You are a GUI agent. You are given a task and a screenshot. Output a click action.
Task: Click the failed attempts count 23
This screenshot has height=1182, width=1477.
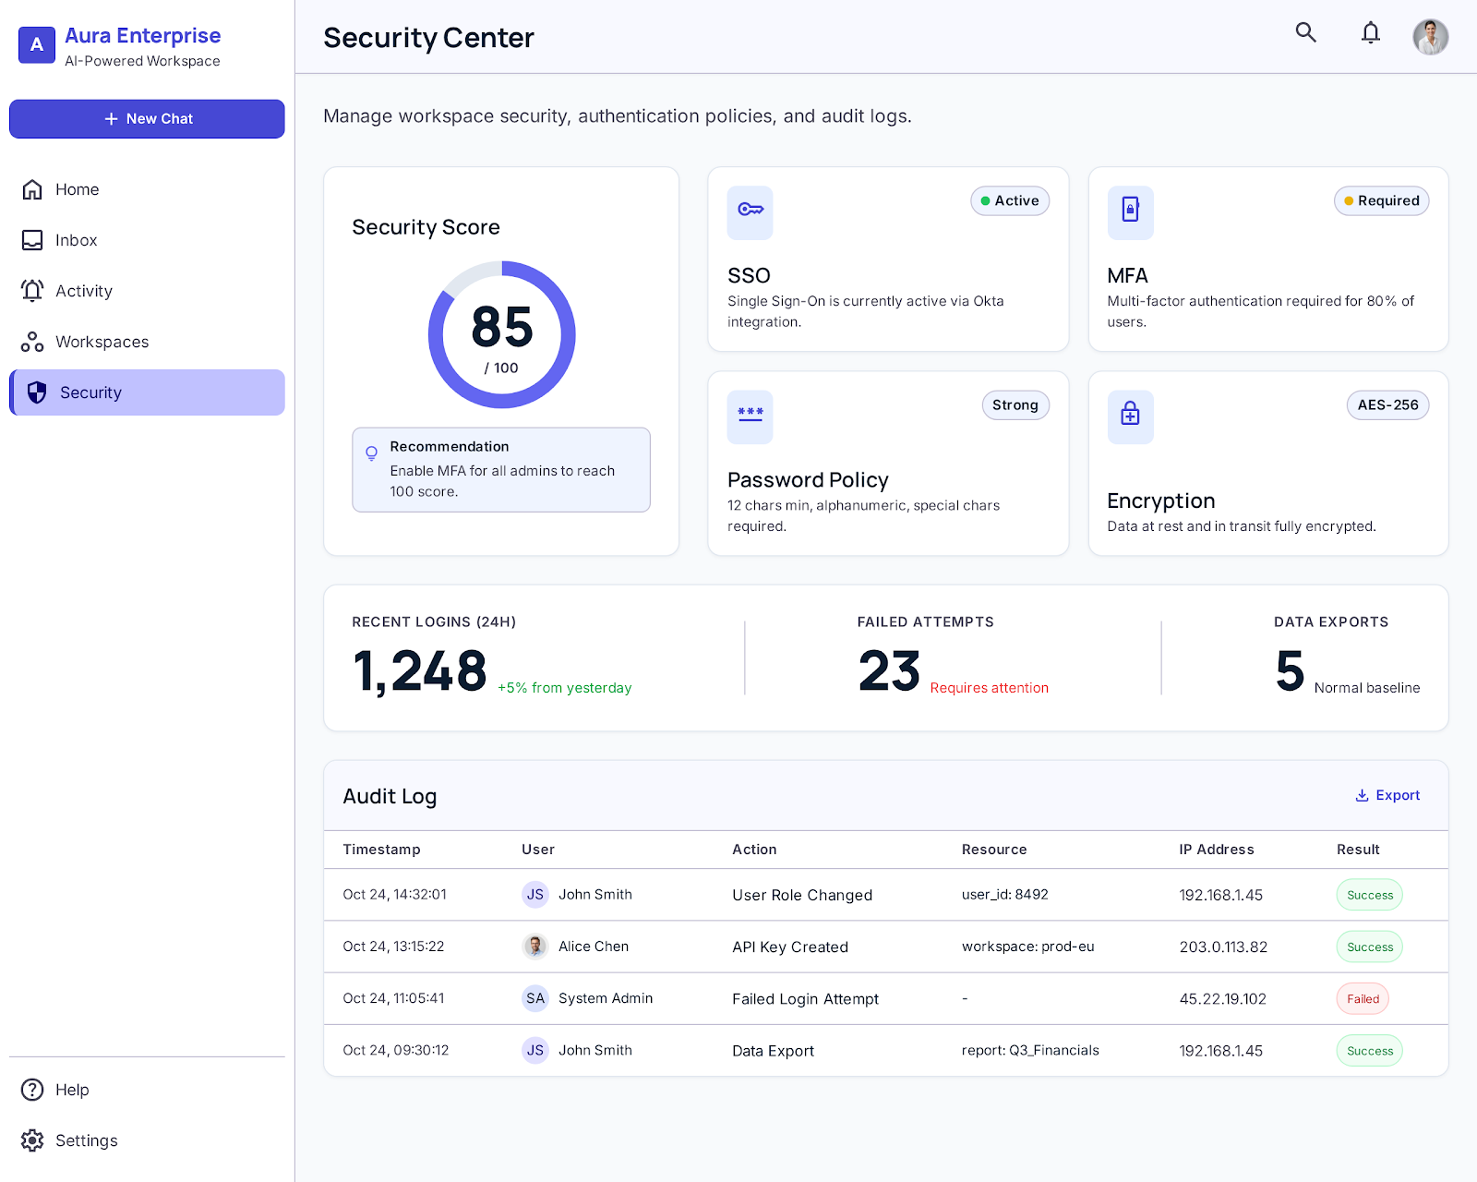(x=889, y=671)
